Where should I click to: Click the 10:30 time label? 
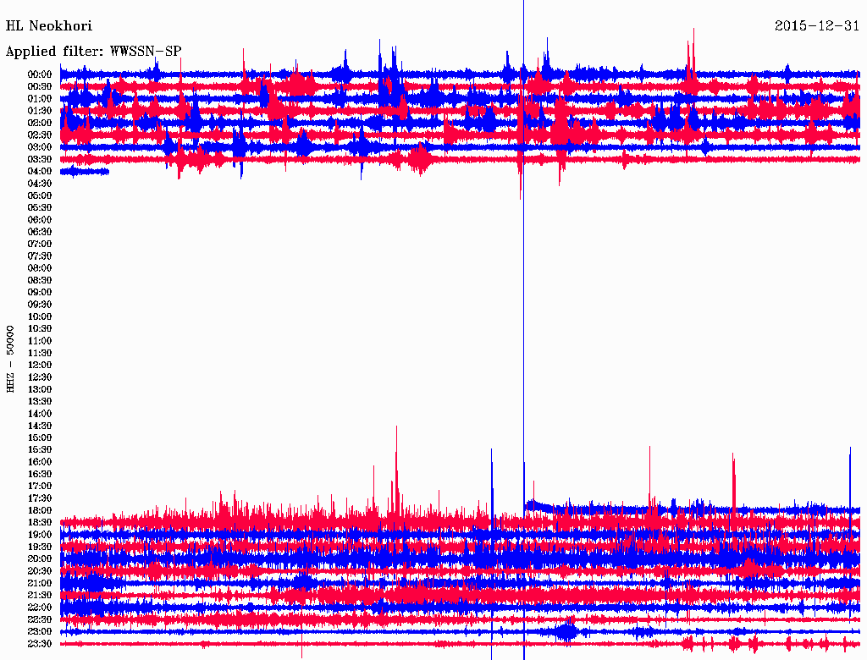(x=40, y=329)
